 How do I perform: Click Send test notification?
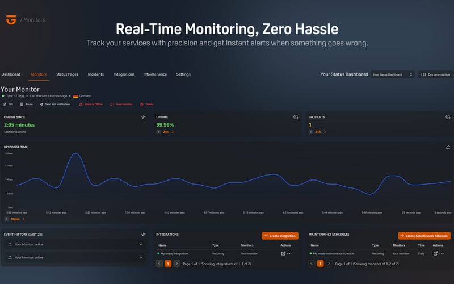pyautogui.click(x=54, y=104)
